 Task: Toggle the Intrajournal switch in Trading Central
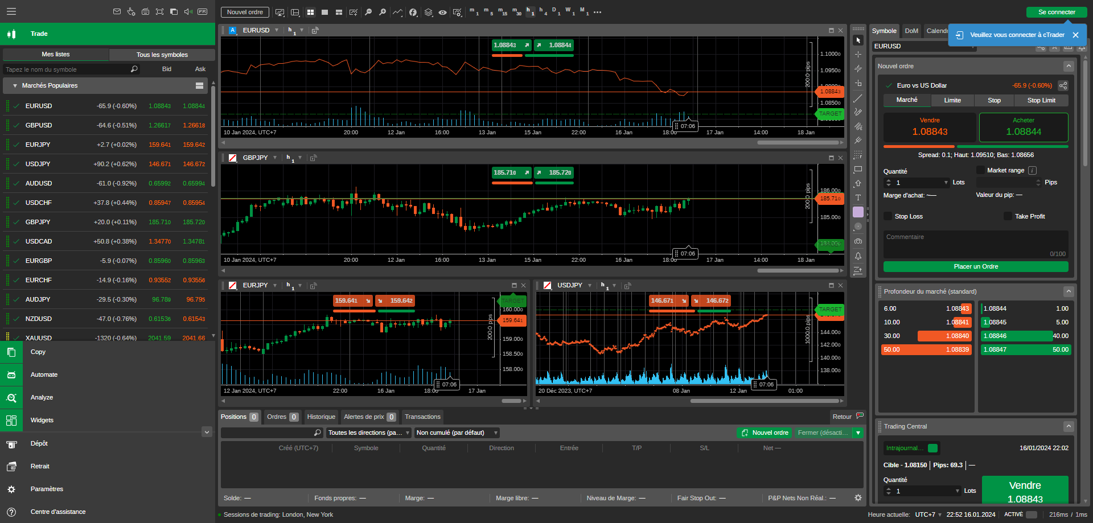(933, 448)
